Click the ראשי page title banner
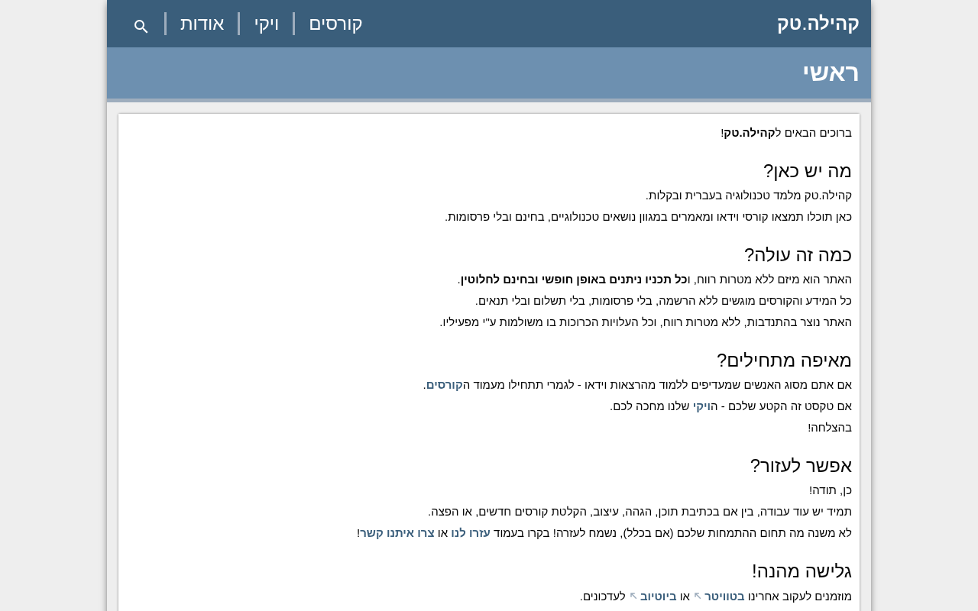Screen dimensions: 978x611 (489, 73)
